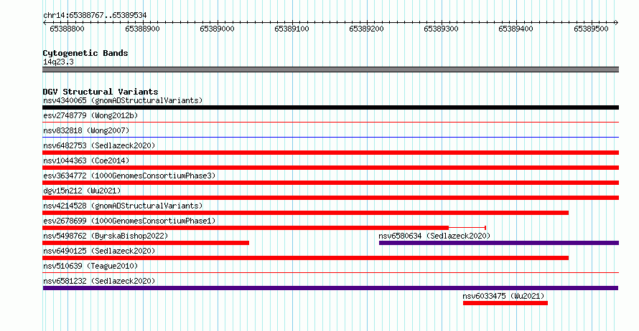Click ruler position 65389400
Viewport: 639px width, 331px height.
[516, 29]
